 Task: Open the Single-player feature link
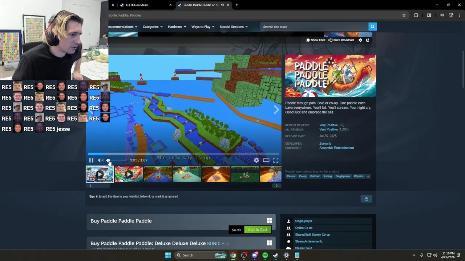click(304, 221)
